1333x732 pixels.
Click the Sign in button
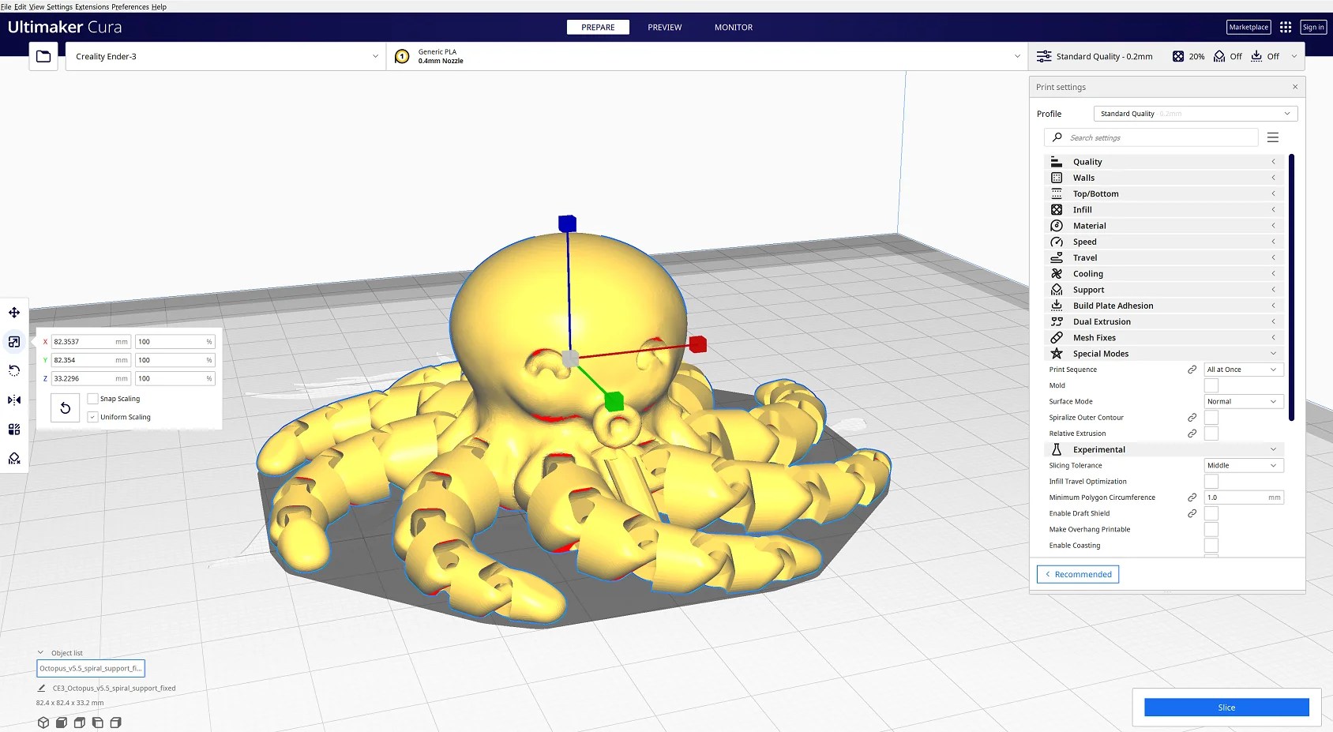1313,27
